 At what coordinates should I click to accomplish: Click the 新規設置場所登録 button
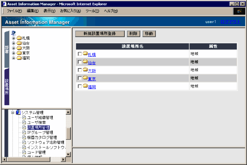100,34
